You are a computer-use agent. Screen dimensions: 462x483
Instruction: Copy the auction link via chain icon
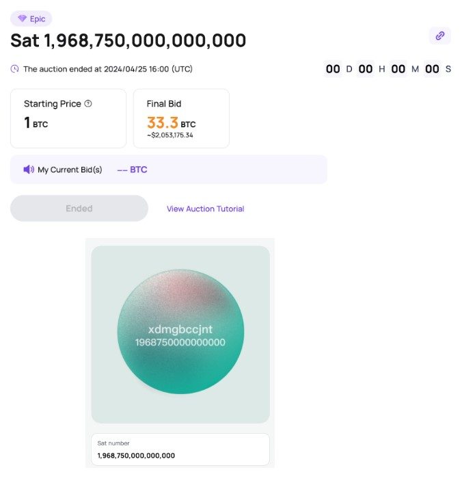[440, 36]
